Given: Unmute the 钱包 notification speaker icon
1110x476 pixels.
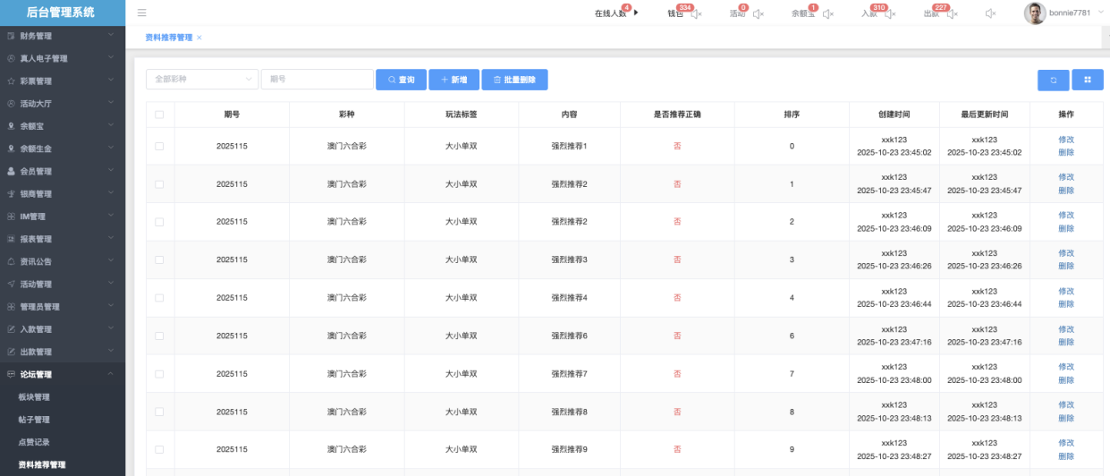Looking at the screenshot, I should click(697, 14).
